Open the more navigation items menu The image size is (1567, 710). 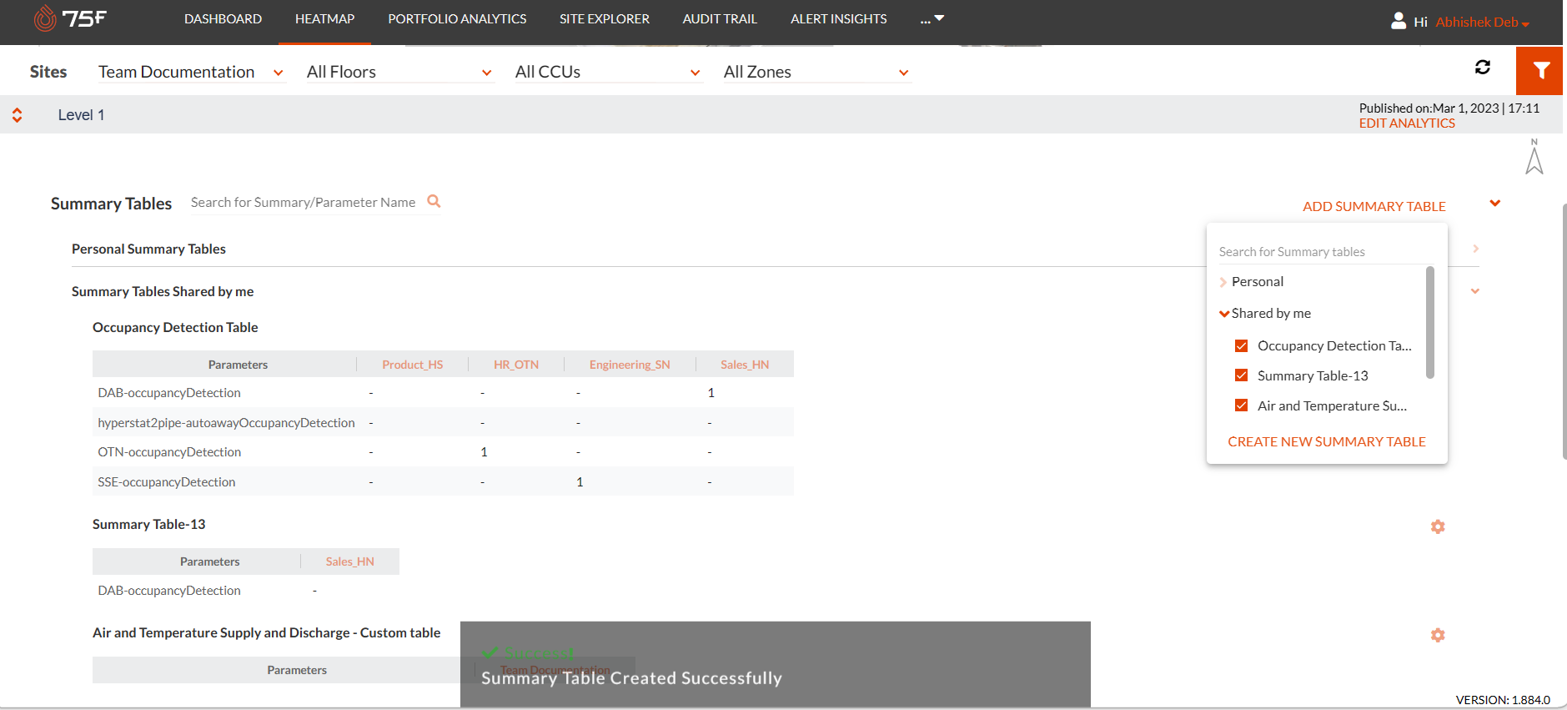tap(932, 18)
